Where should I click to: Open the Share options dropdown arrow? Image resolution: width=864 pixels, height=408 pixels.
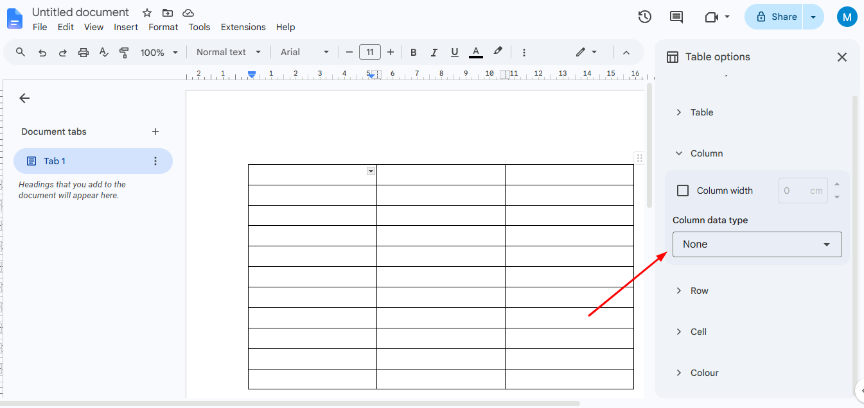[813, 17]
